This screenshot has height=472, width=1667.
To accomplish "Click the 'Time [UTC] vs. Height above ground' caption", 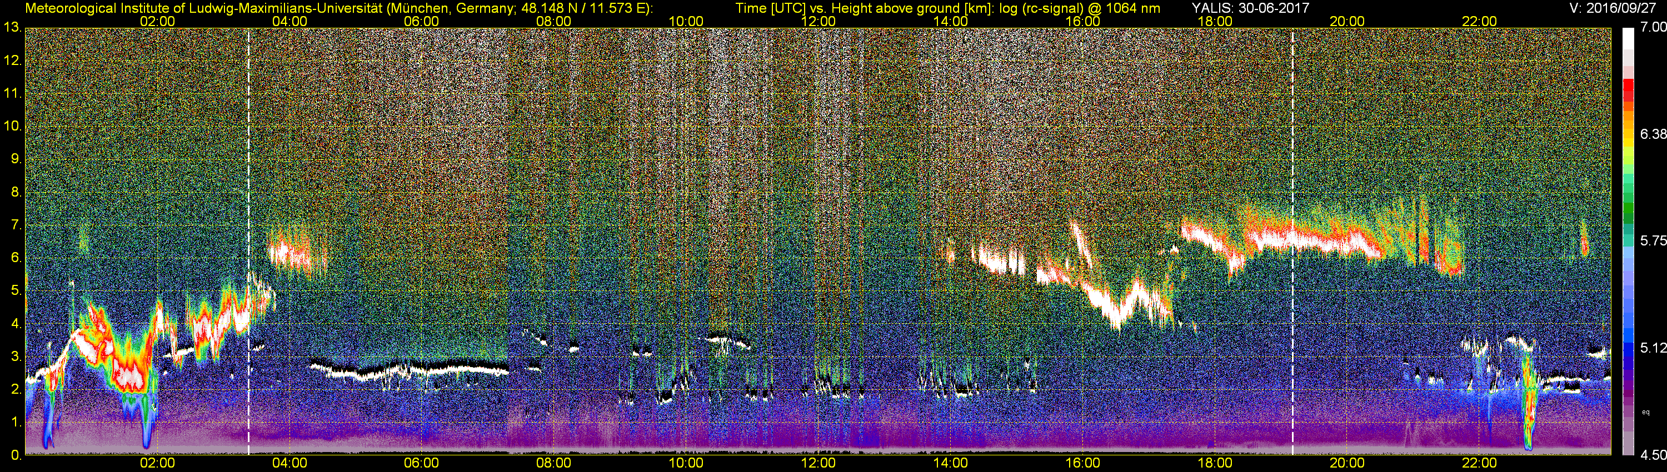I will coord(948,8).
